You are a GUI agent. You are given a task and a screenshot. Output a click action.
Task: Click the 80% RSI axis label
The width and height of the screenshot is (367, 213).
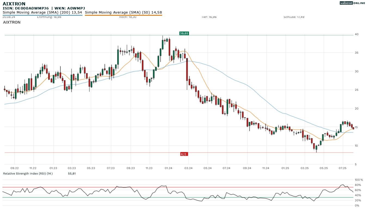point(357,185)
